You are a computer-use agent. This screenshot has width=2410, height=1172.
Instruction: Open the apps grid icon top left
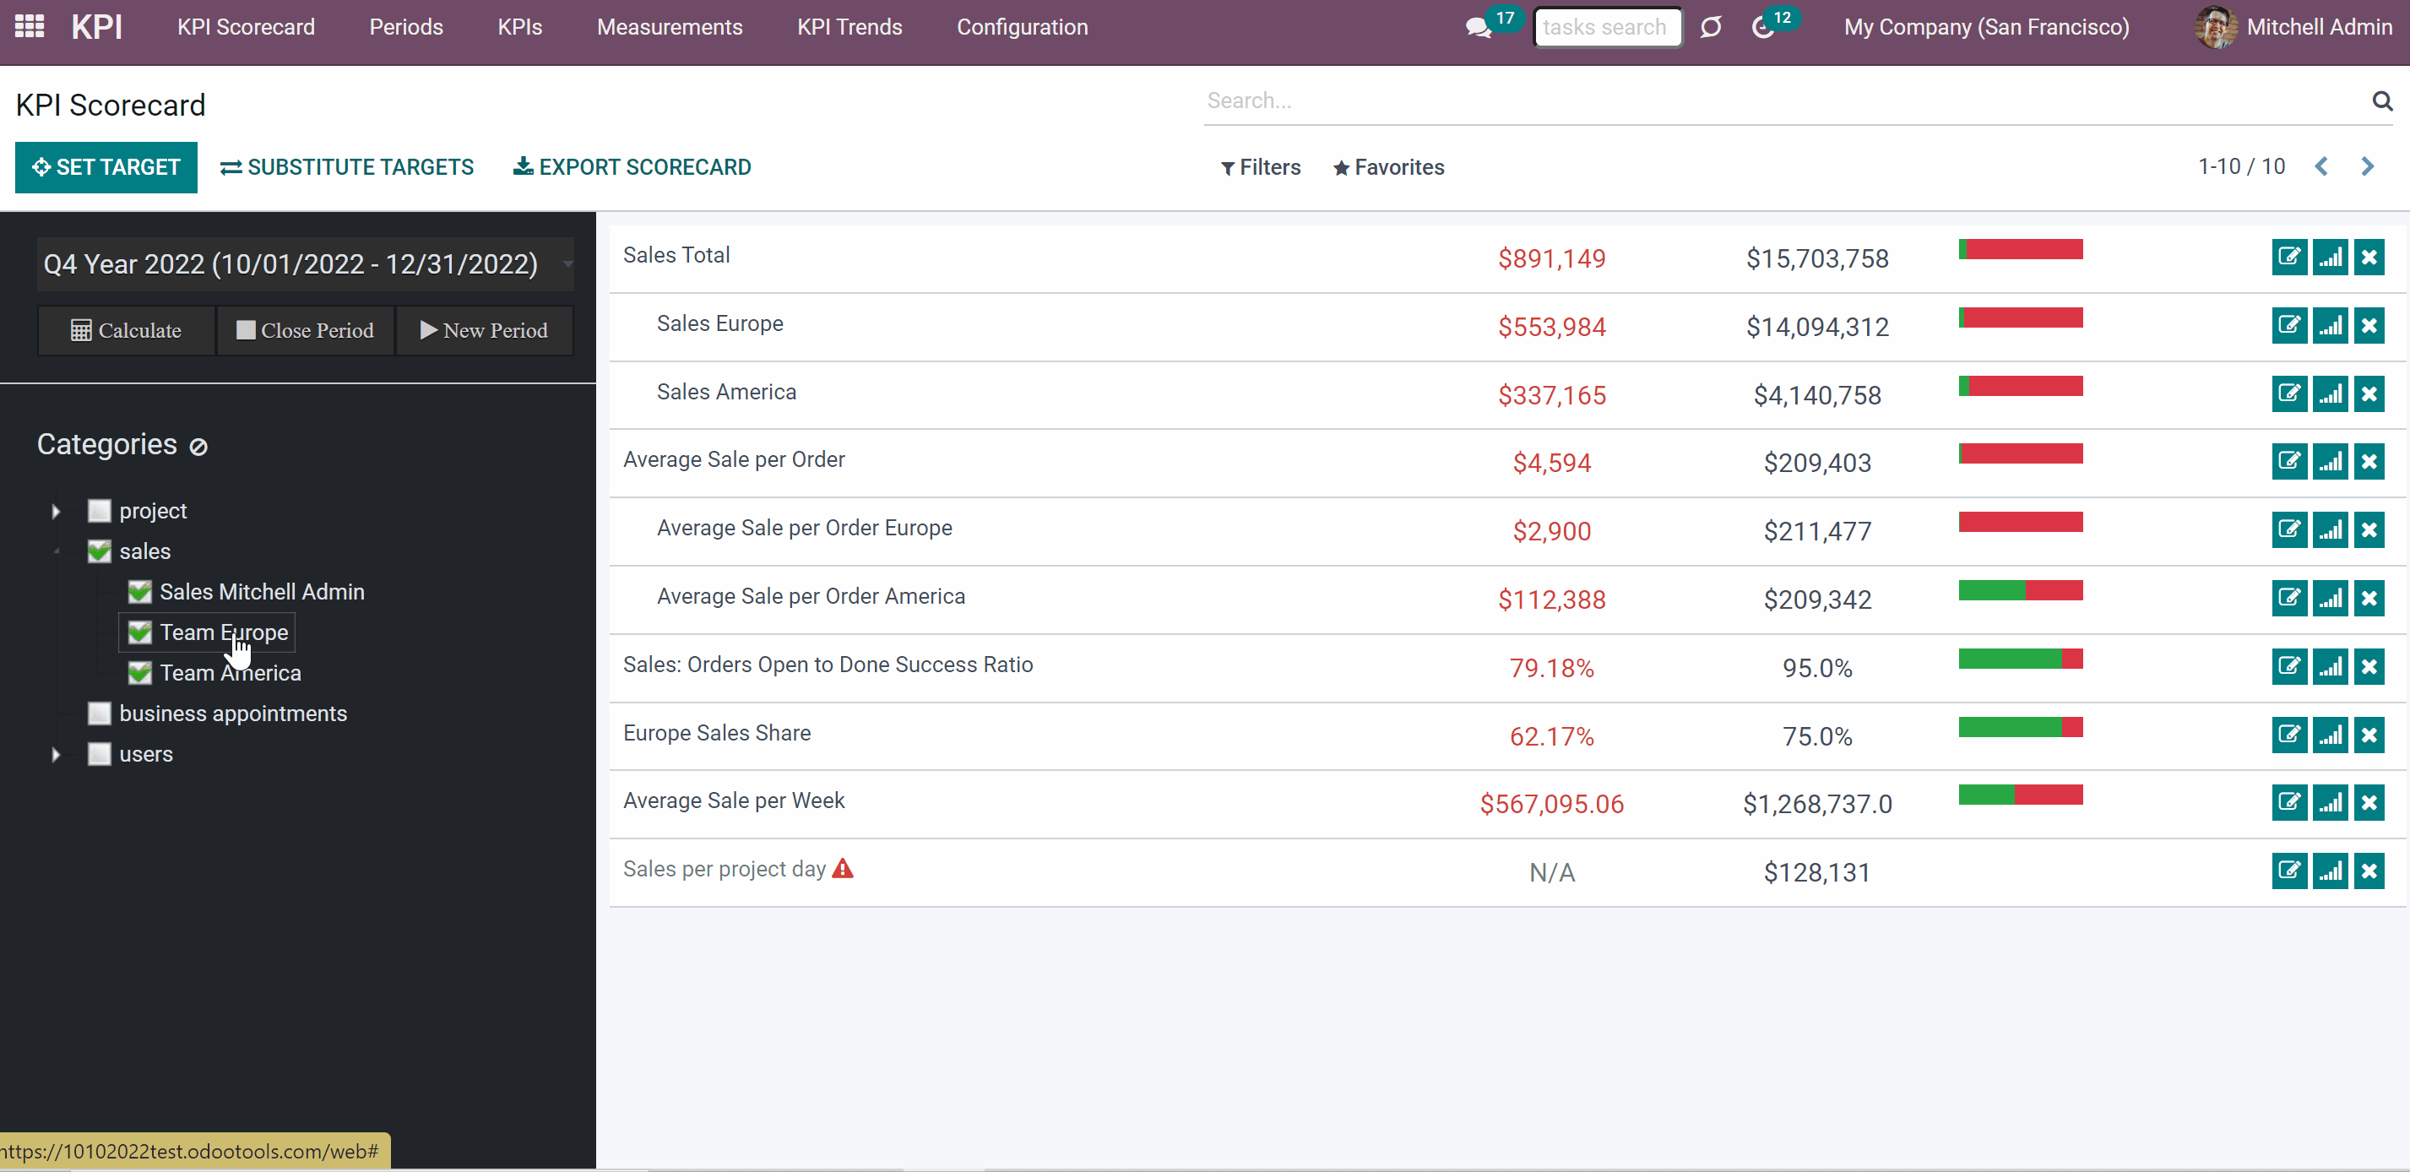pyautogui.click(x=29, y=26)
